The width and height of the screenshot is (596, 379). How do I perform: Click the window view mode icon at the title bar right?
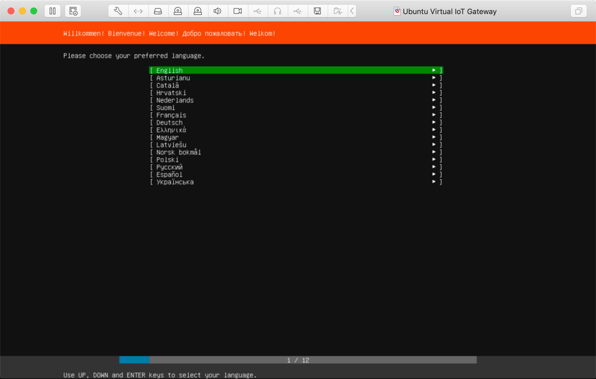578,11
